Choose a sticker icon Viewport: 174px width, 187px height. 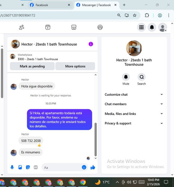[28, 167]
